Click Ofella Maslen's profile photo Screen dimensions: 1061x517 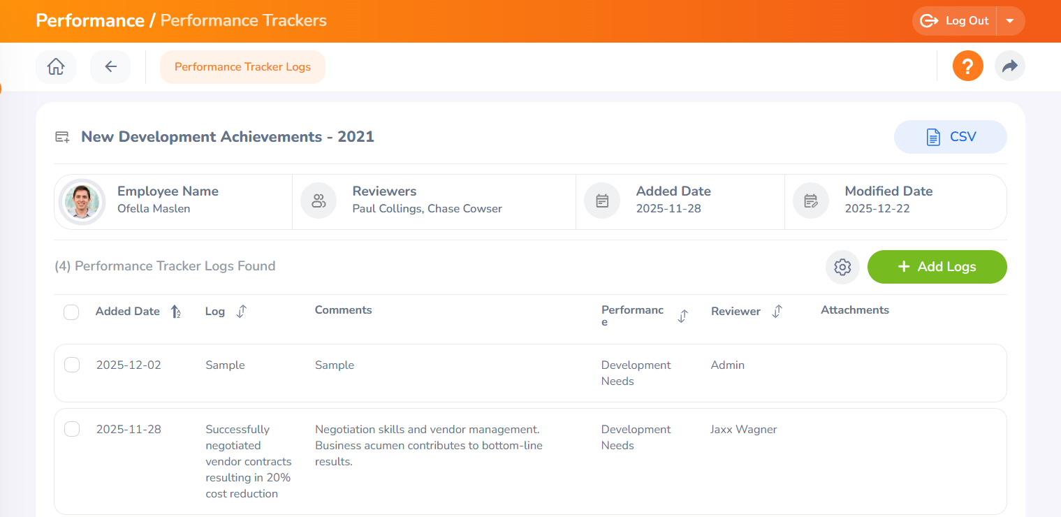(82, 202)
